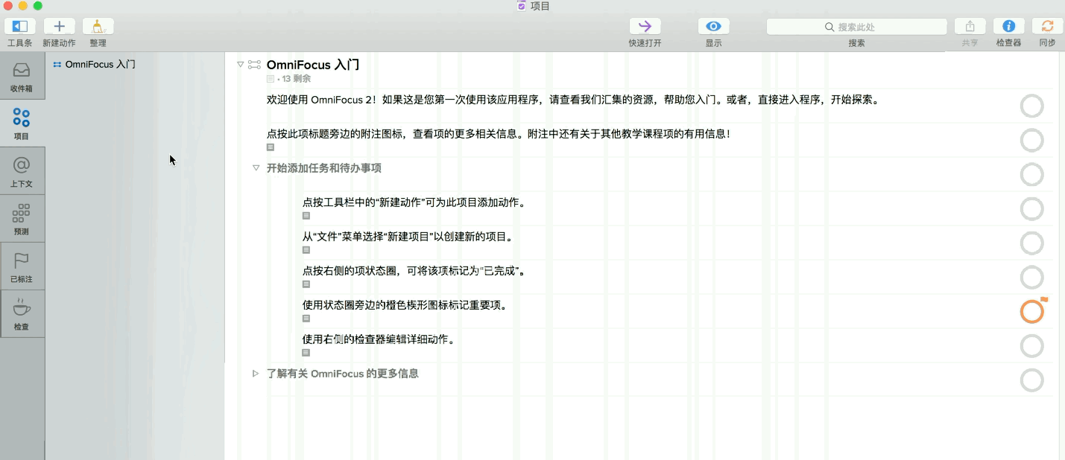Open note icon under 从"文件"菜单选择"新建项目"
1065x460 pixels.
(x=306, y=250)
